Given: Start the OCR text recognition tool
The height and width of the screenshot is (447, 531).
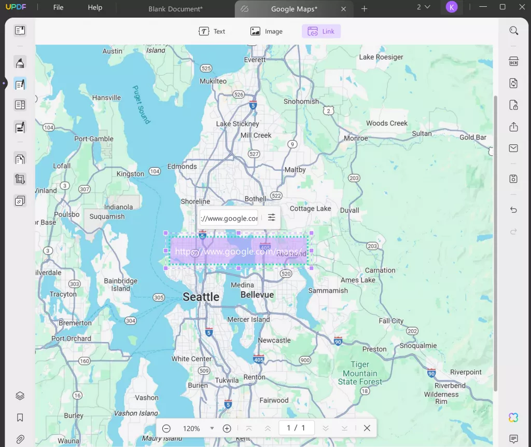Looking at the screenshot, I should 513,62.
